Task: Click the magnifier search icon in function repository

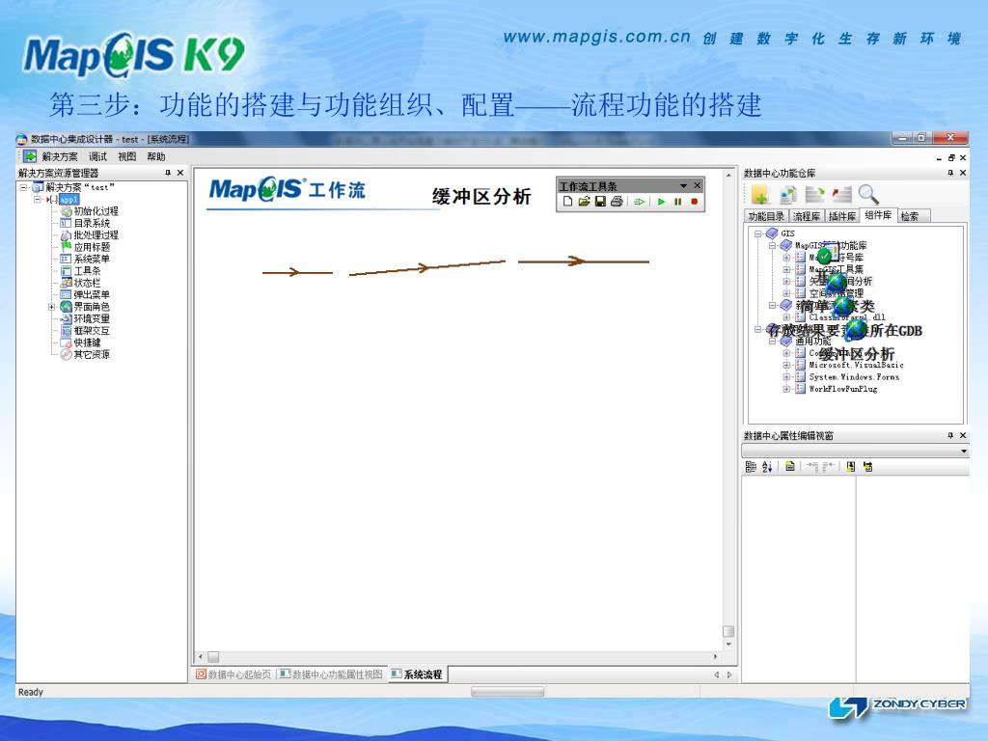Action: tap(868, 194)
